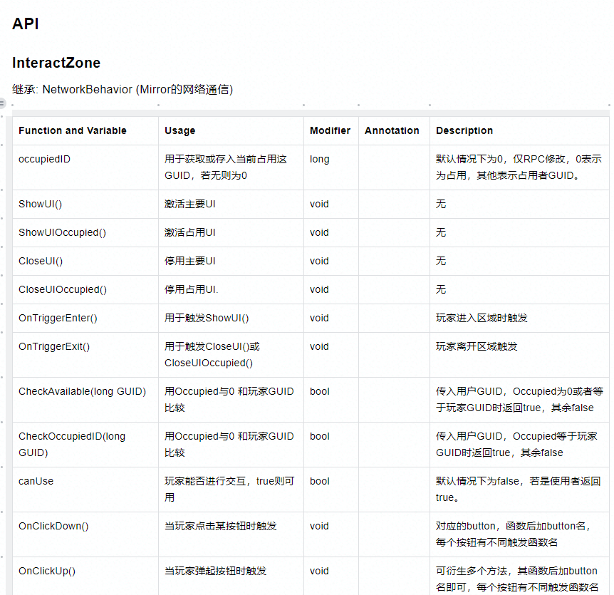
Task: Click the 当玩家弹起按钮时触发 usage cell
Action: point(231,576)
